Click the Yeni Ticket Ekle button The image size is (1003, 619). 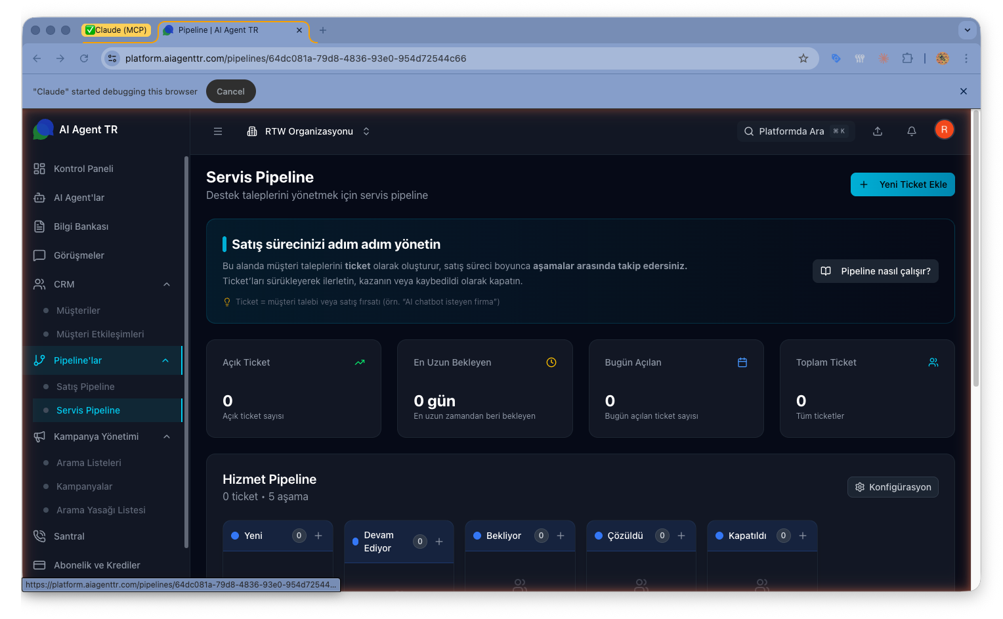click(903, 184)
